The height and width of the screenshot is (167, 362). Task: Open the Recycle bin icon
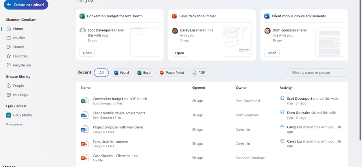[x=9, y=65]
